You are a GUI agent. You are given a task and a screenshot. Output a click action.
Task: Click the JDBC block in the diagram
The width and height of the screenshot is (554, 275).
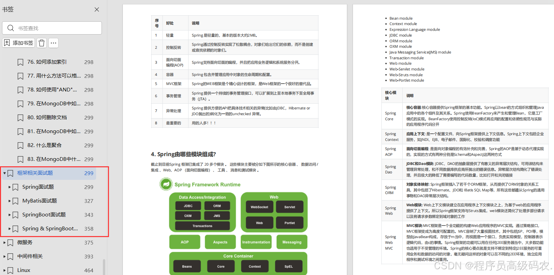click(x=188, y=206)
